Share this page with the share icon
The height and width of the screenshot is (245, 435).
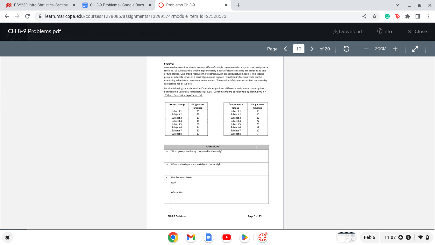pos(364,16)
